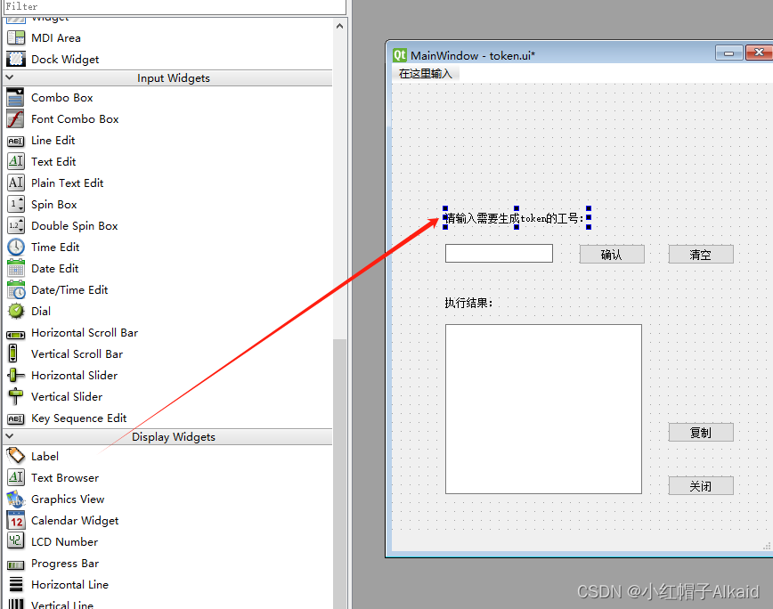The image size is (773, 609).
Task: Select the Vertical Scroll Bar icon
Action: coord(13,353)
